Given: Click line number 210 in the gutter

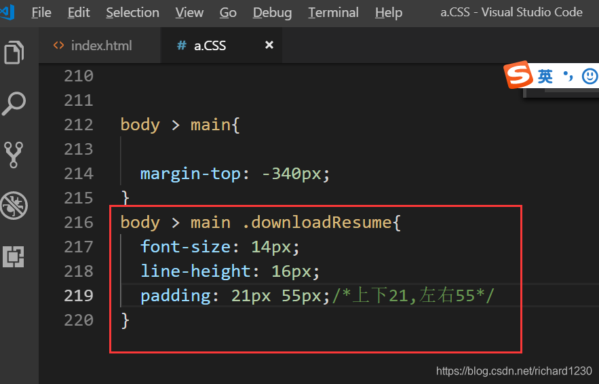Looking at the screenshot, I should pyautogui.click(x=79, y=76).
